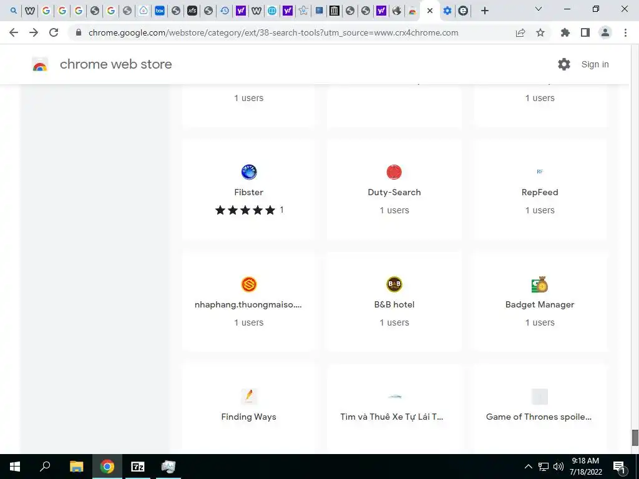The height and width of the screenshot is (479, 639).
Task: View site information via padlock icon
Action: (79, 32)
